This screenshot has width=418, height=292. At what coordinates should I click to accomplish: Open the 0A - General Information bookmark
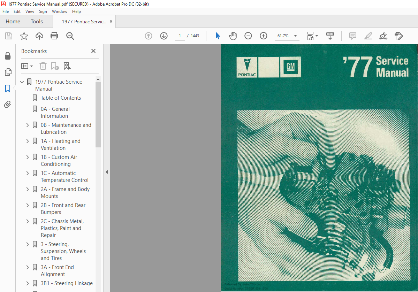pyautogui.click(x=55, y=113)
